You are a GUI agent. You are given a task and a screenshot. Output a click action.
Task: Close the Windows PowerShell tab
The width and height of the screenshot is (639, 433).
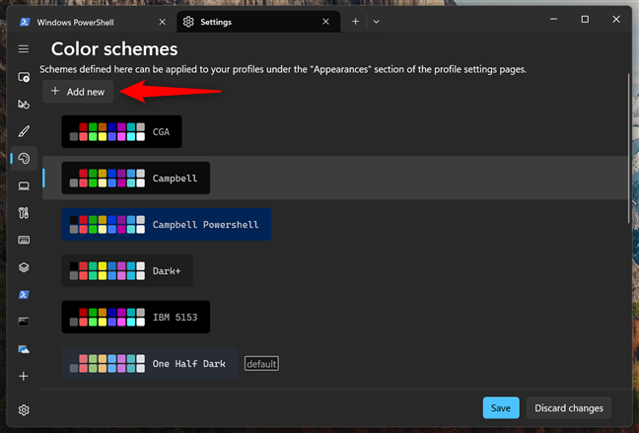click(162, 22)
